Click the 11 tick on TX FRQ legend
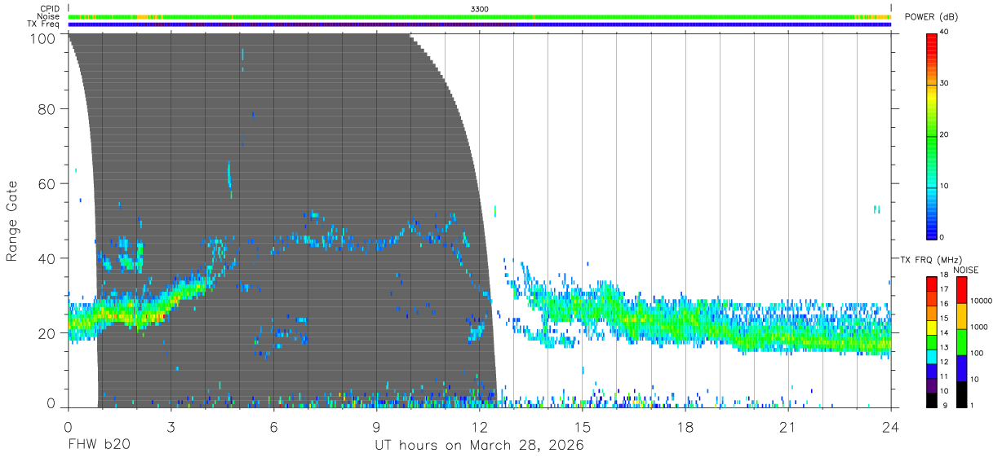The width and height of the screenshot is (1002, 462). [x=945, y=376]
